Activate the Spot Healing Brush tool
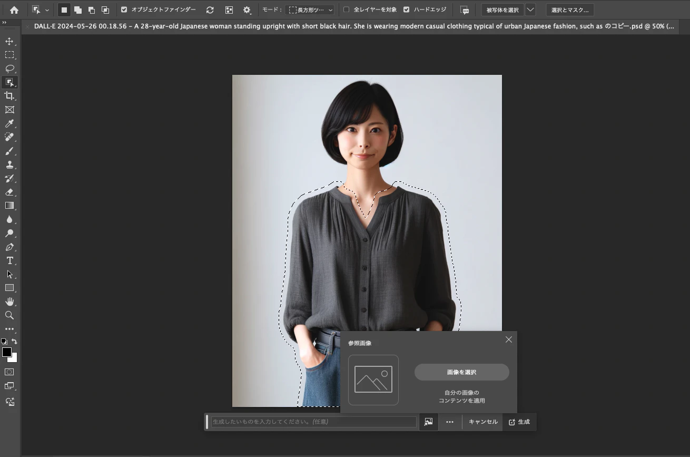 pos(9,137)
